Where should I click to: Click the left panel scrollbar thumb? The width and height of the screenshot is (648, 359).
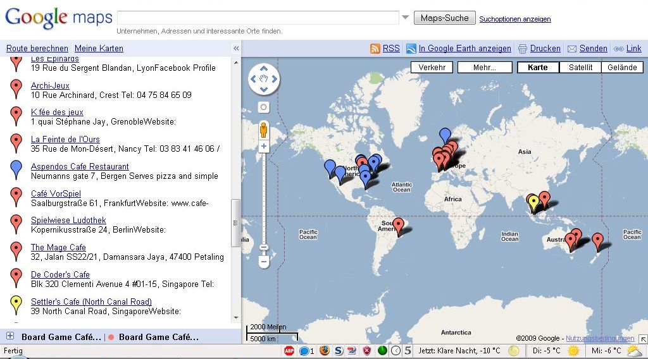[x=235, y=223]
